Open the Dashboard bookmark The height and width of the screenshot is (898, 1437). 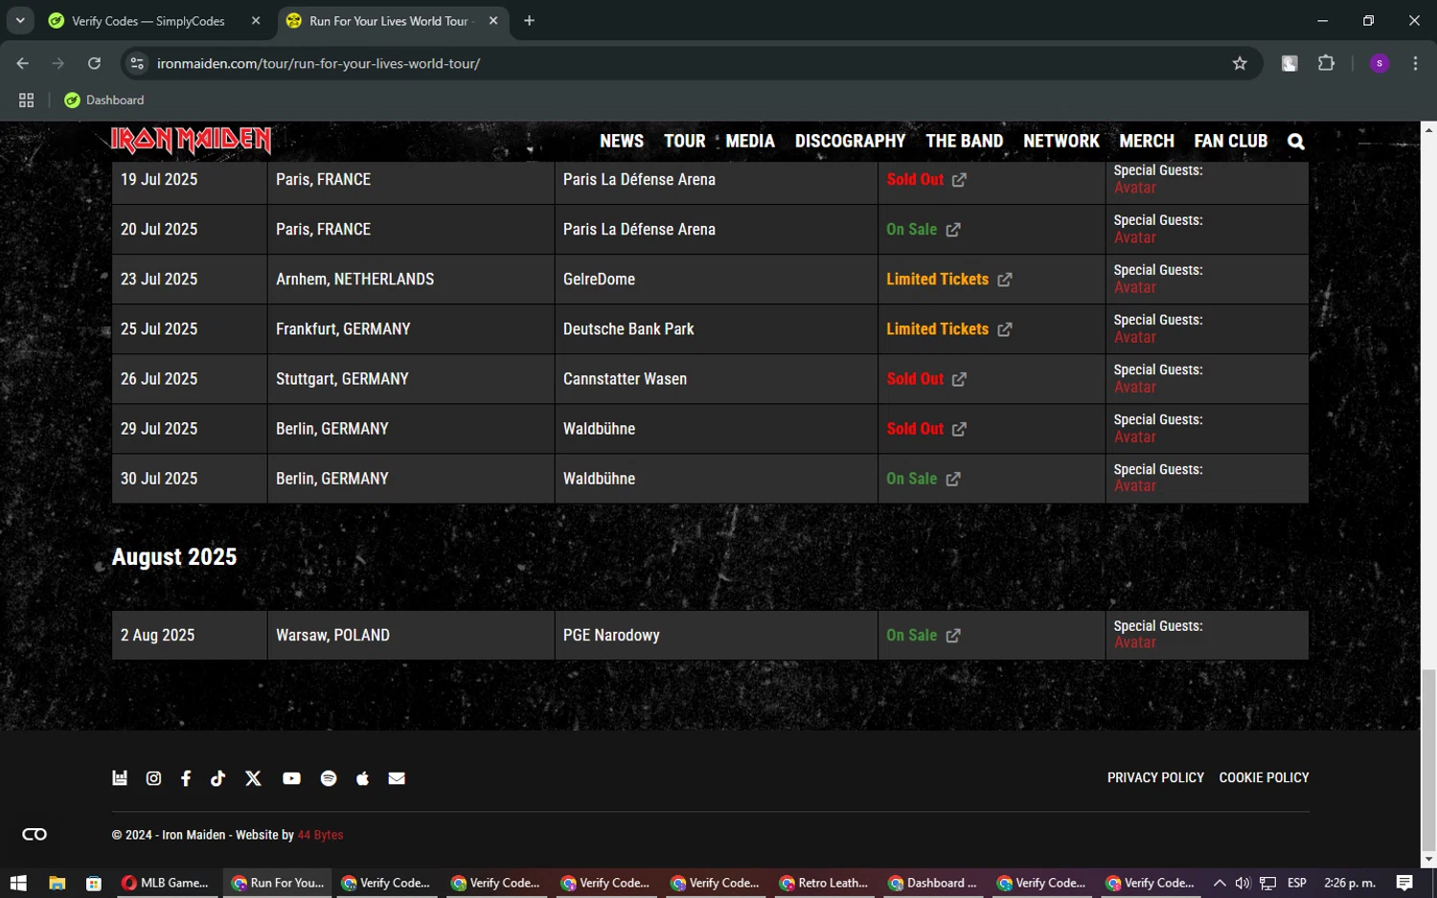(103, 100)
